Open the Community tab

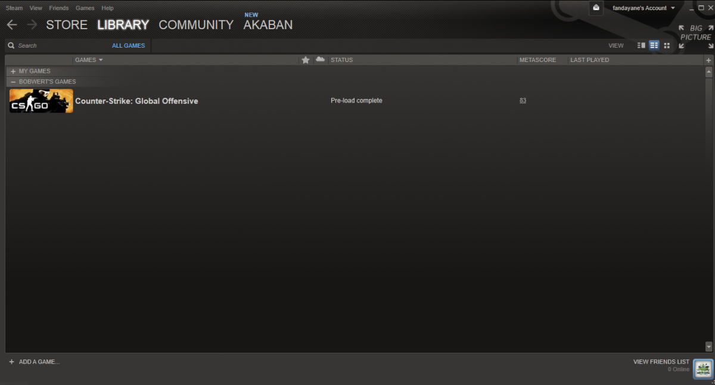[x=196, y=25]
